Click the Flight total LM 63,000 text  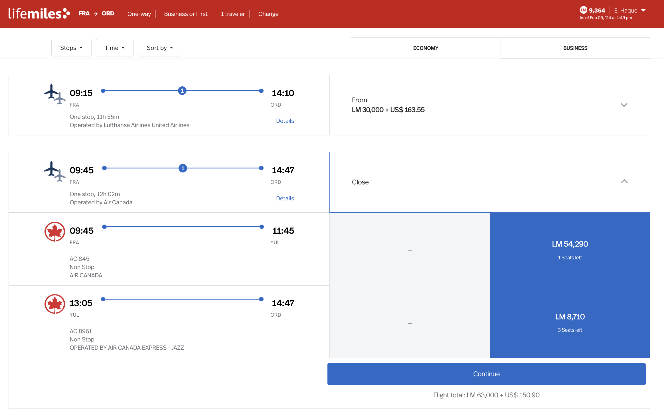click(x=486, y=395)
